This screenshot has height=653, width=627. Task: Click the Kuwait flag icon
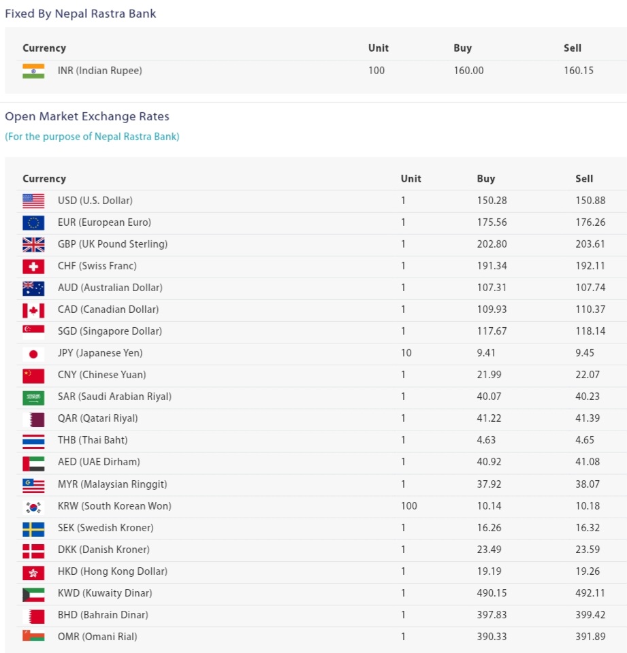coord(33,593)
